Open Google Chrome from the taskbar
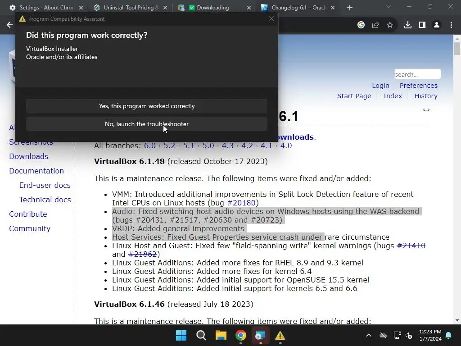The height and width of the screenshot is (346, 461). tap(240, 335)
